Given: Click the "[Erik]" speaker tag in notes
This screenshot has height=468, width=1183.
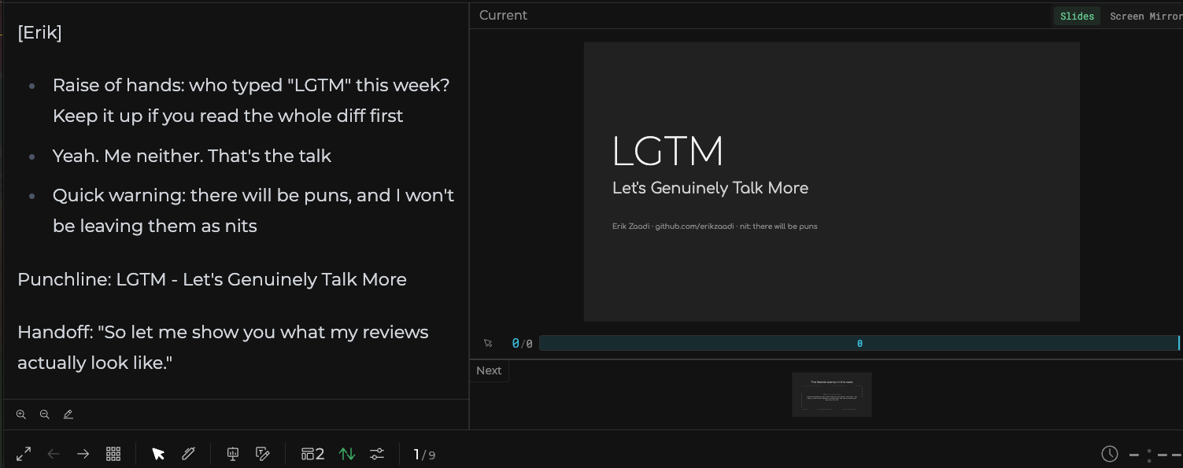Looking at the screenshot, I should pyautogui.click(x=39, y=32).
